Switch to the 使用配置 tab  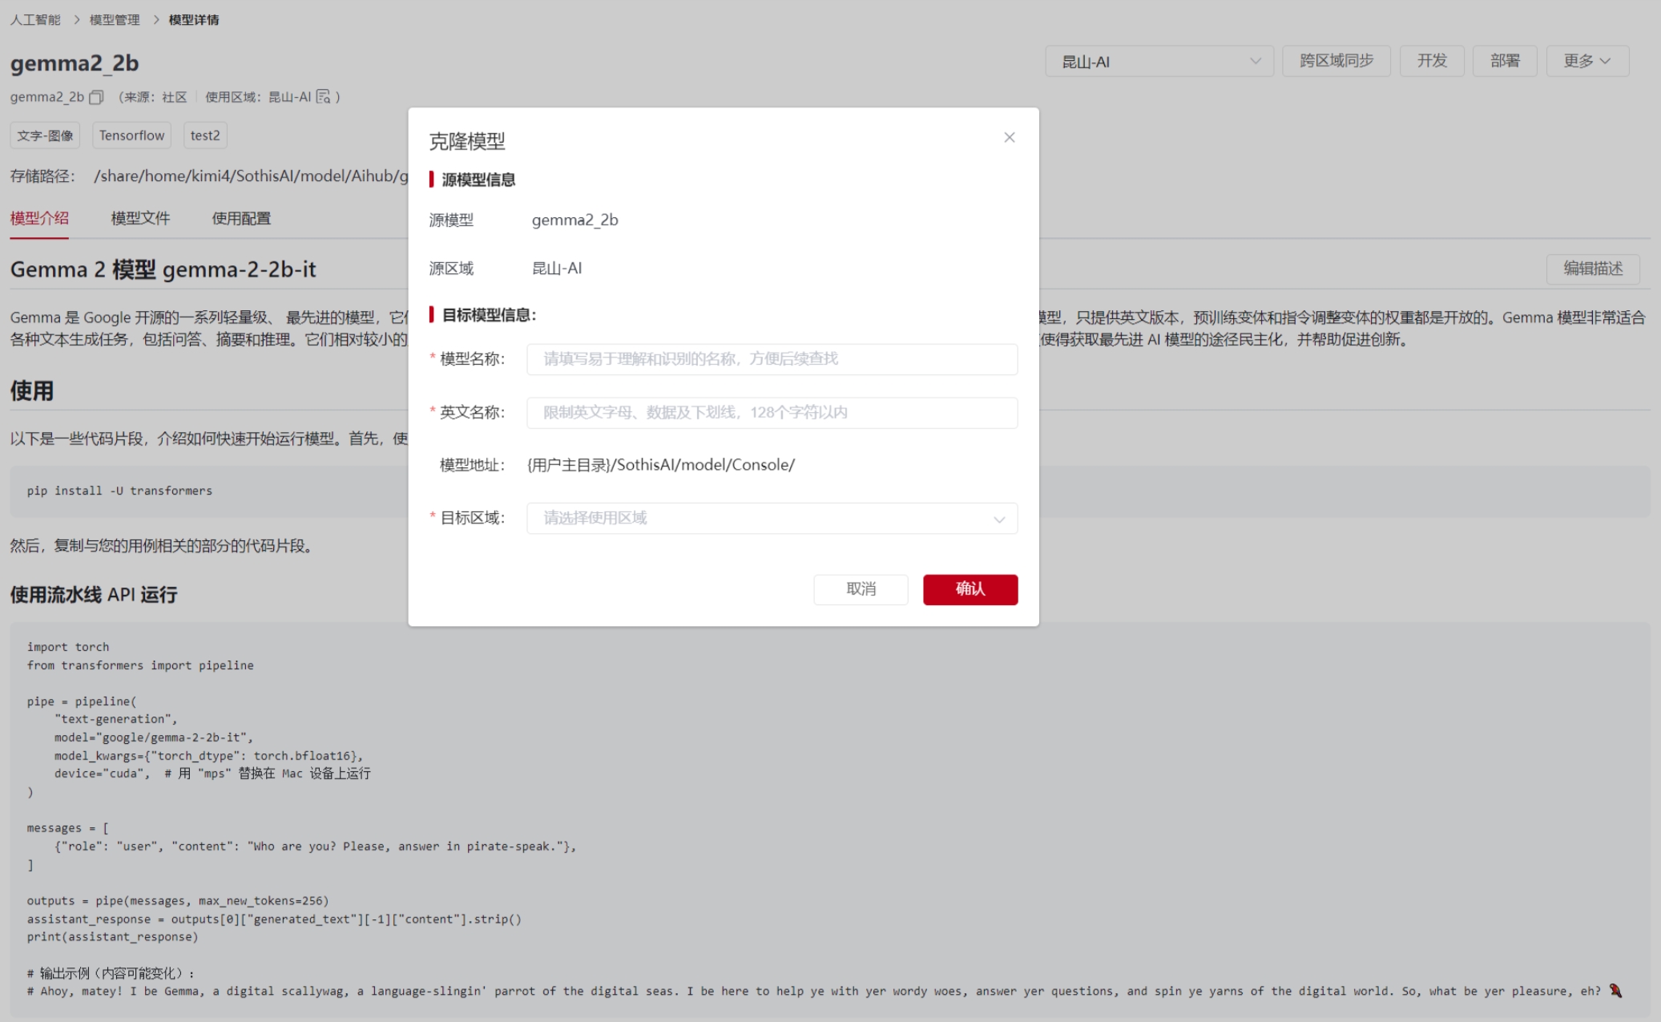click(241, 218)
